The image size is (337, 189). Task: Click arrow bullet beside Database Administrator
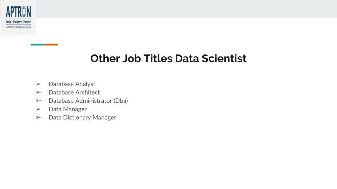click(39, 101)
